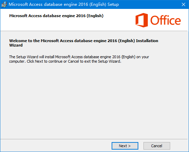Click the installer icon in title bar
The height and width of the screenshot is (152, 189).
click(x=4, y=4)
